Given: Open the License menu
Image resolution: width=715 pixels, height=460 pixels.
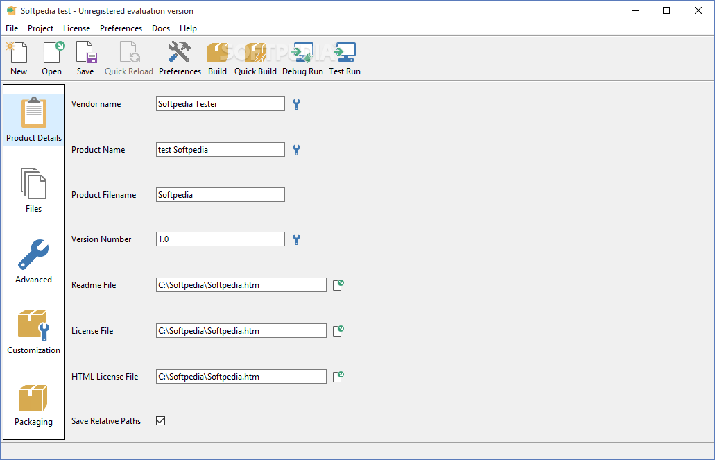Looking at the screenshot, I should 76,28.
